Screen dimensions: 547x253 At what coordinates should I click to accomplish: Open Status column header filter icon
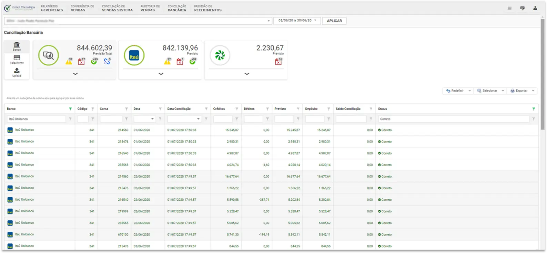[534, 109]
